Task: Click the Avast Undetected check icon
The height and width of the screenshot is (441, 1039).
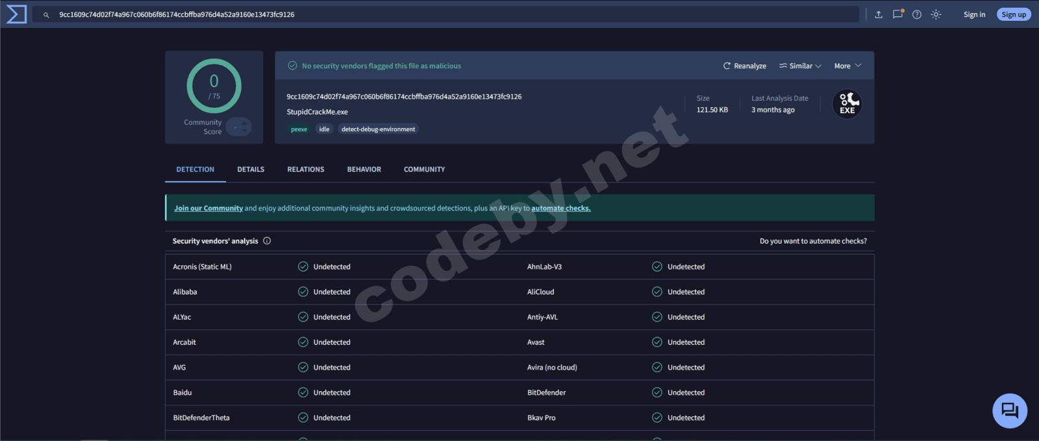Action: [x=657, y=342]
